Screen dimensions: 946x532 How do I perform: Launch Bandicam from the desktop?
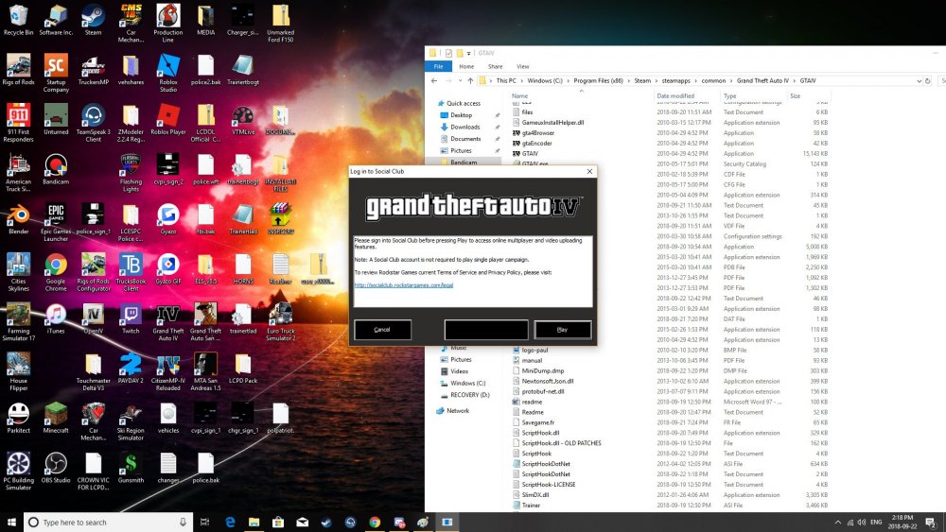[56, 169]
